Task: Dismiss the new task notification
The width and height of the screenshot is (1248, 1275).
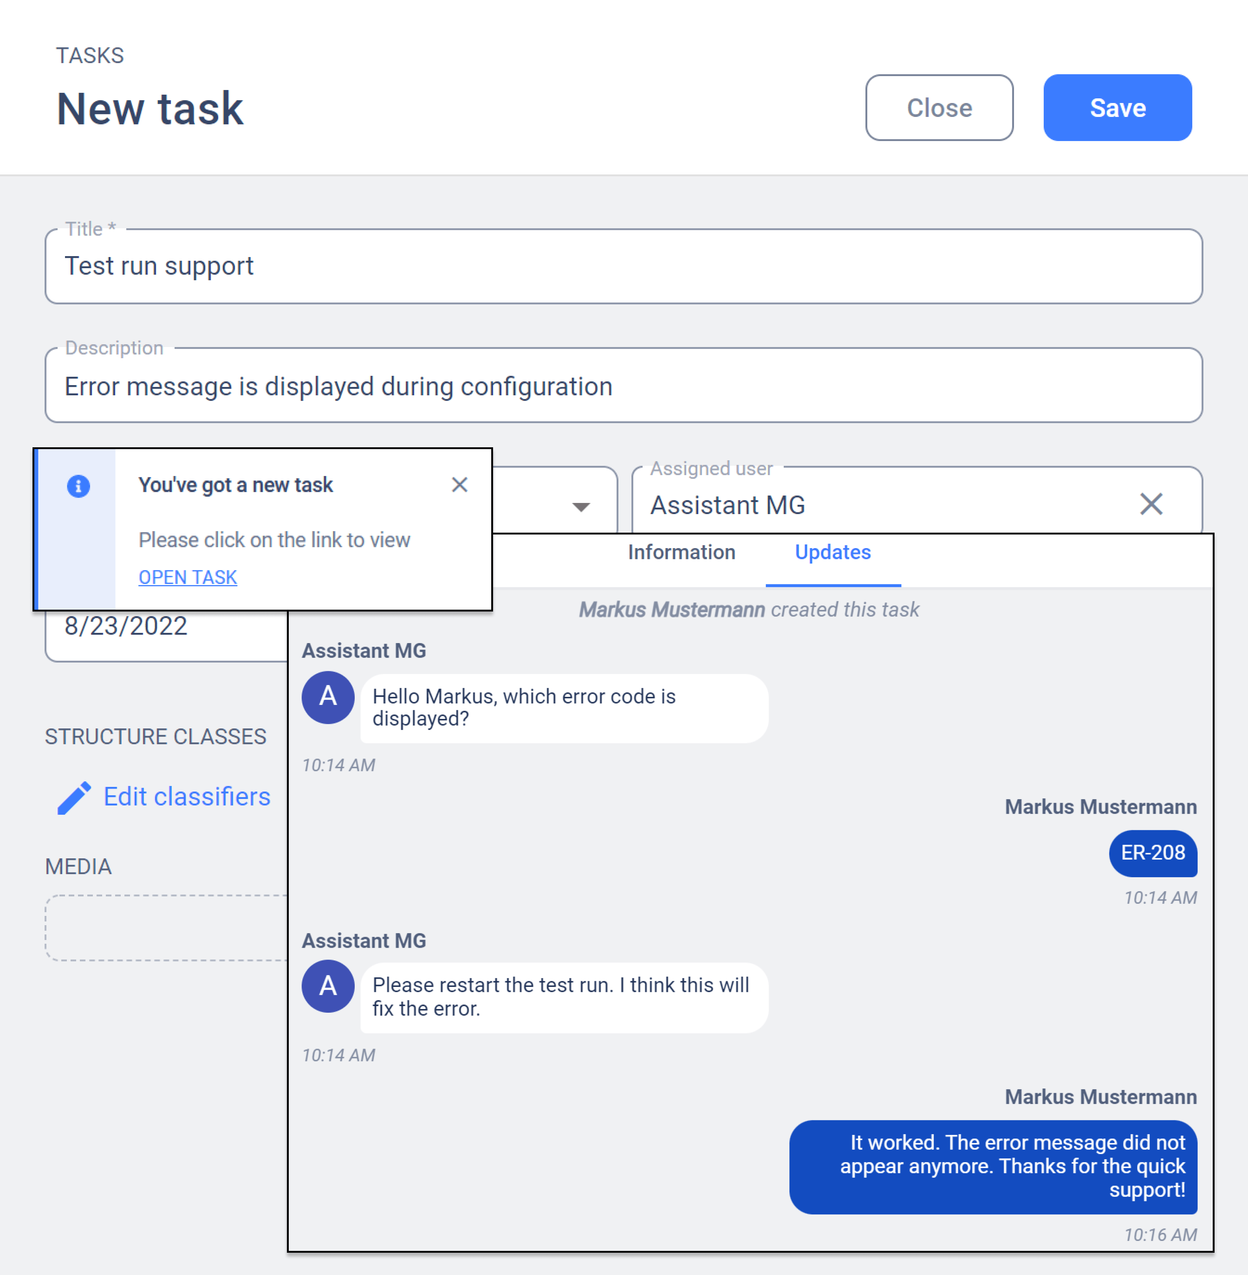Action: point(459,485)
